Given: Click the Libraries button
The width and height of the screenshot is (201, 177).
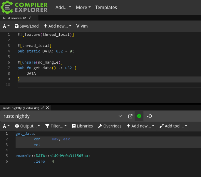Looking at the screenshot, I should pyautogui.click(x=82, y=126).
